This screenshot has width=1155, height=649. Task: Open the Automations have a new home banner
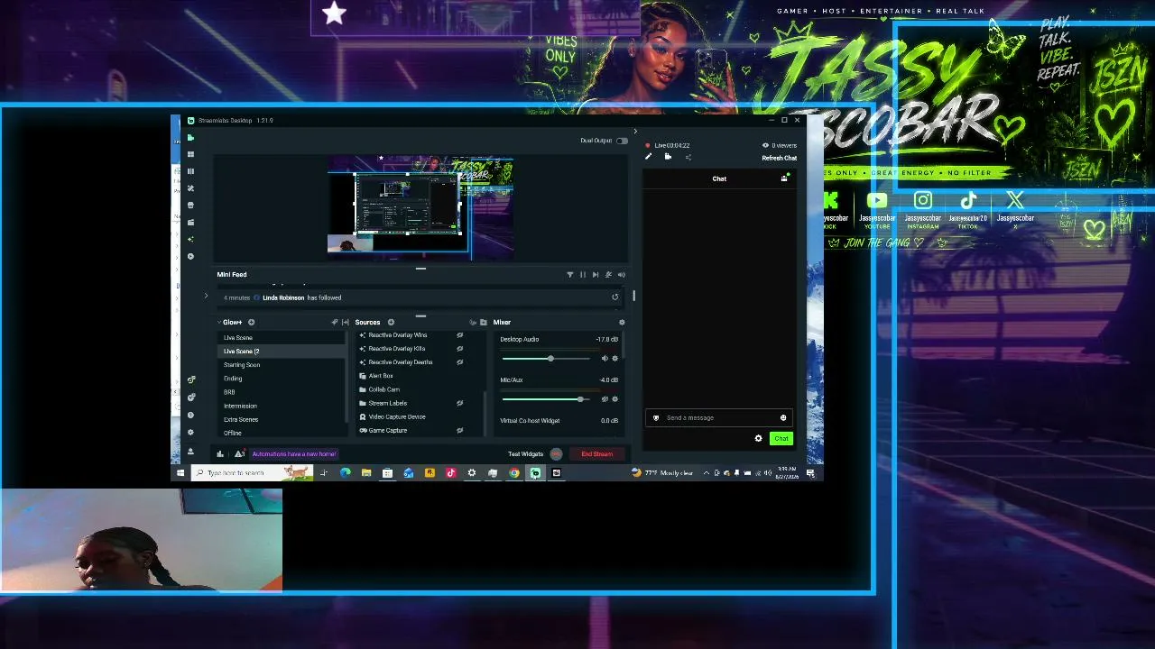(x=294, y=454)
